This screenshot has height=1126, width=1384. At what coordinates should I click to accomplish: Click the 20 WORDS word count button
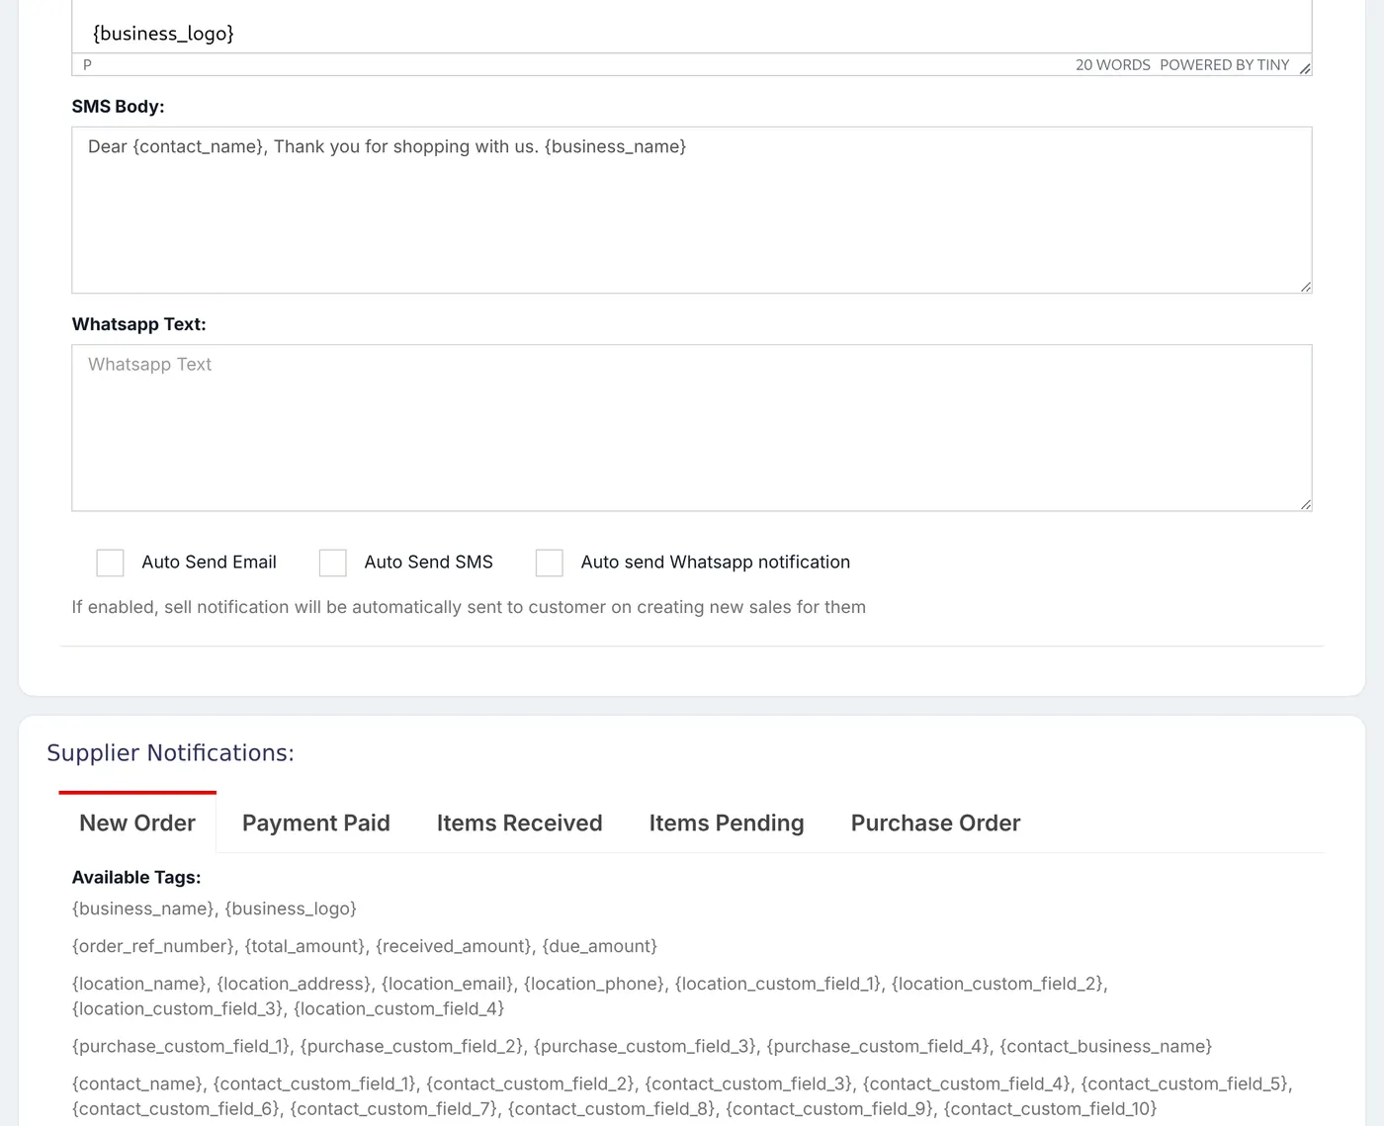click(x=1113, y=65)
